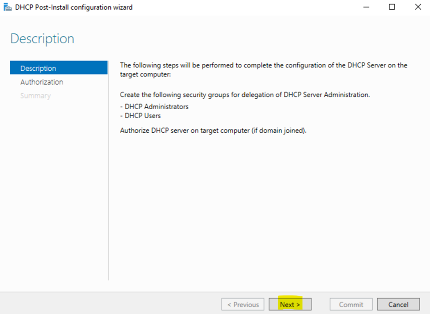Click the vertical divider beside the step list
The height and width of the screenshot is (314, 430).
(108, 170)
